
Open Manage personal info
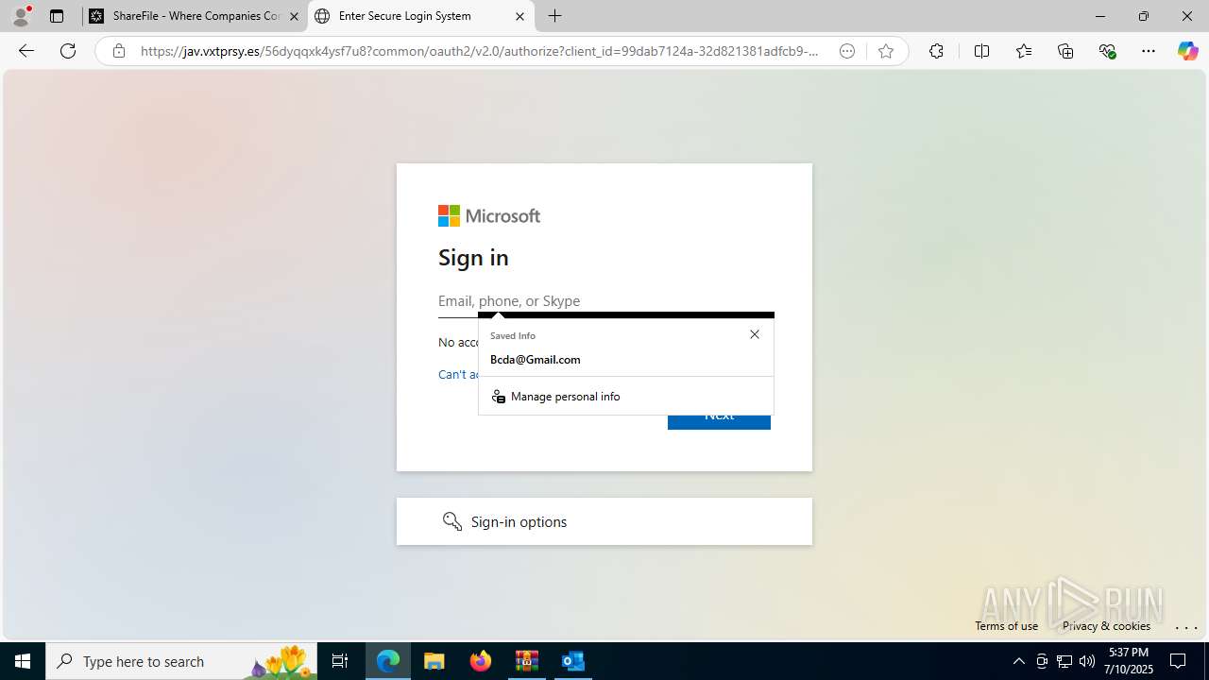point(626,397)
